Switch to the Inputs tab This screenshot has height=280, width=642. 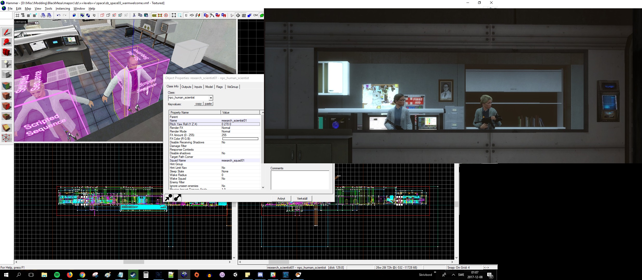(x=198, y=87)
